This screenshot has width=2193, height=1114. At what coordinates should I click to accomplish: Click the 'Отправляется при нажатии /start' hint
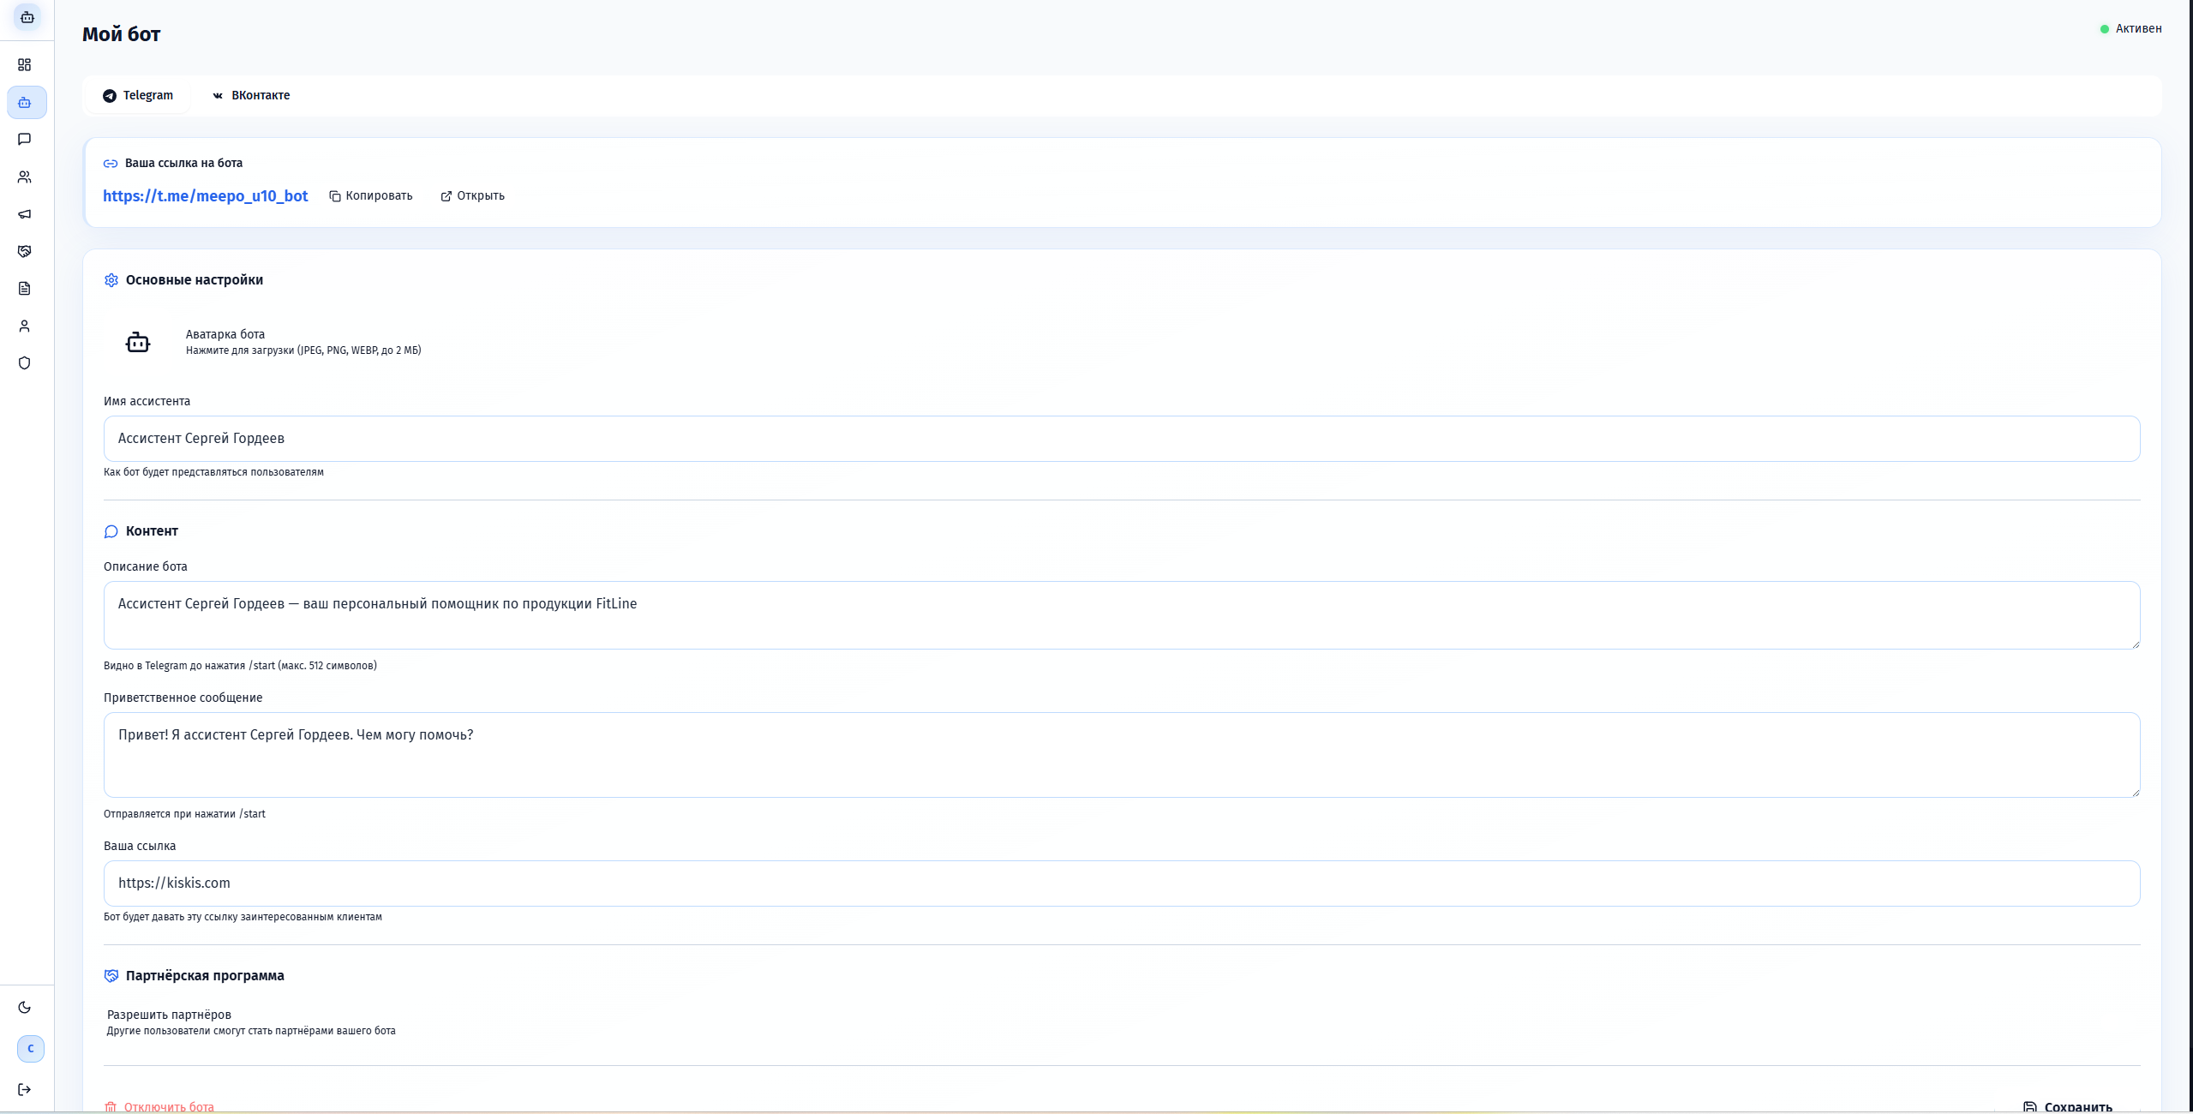point(185,814)
